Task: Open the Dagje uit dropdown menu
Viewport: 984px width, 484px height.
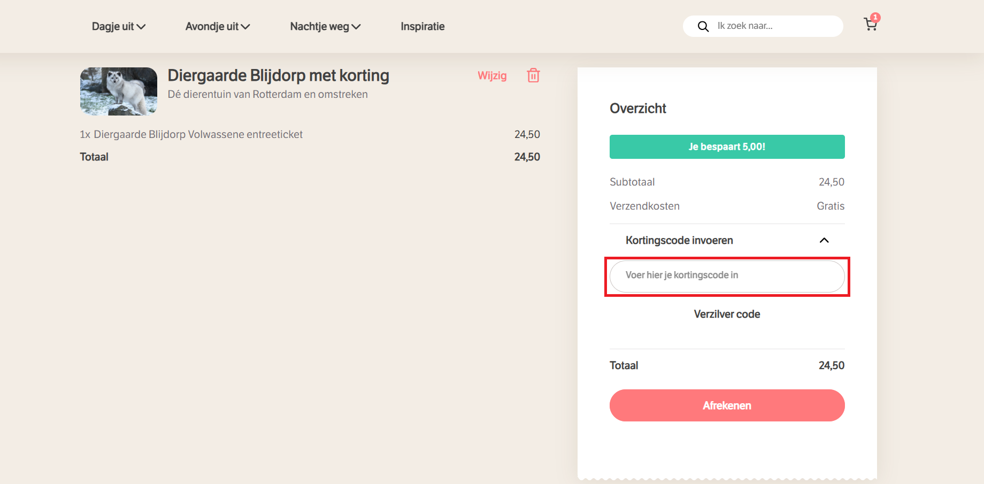Action: click(x=118, y=26)
